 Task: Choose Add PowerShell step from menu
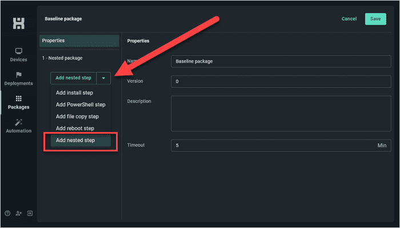[x=81, y=105]
